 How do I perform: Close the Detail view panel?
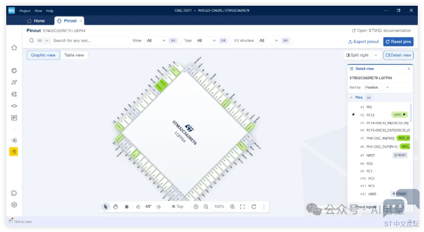408,69
